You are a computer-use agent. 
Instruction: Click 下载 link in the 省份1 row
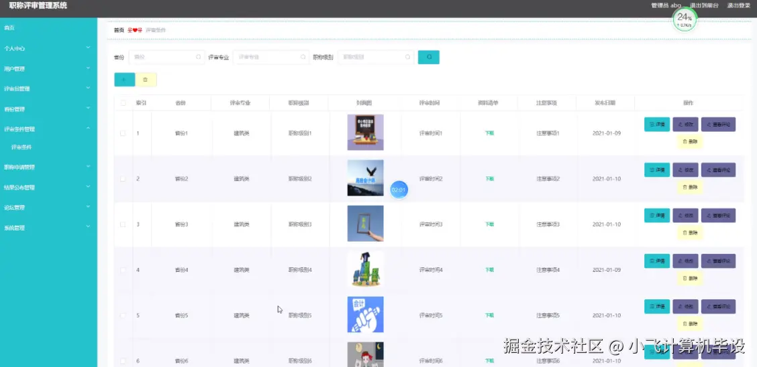(x=489, y=133)
